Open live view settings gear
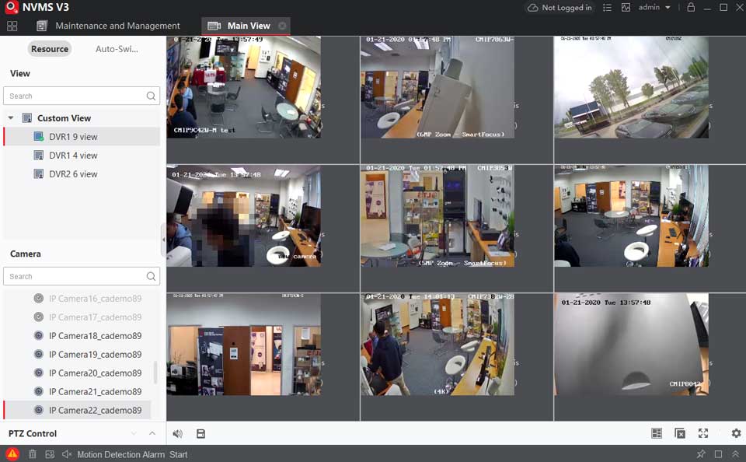The image size is (746, 462). pyautogui.click(x=736, y=433)
